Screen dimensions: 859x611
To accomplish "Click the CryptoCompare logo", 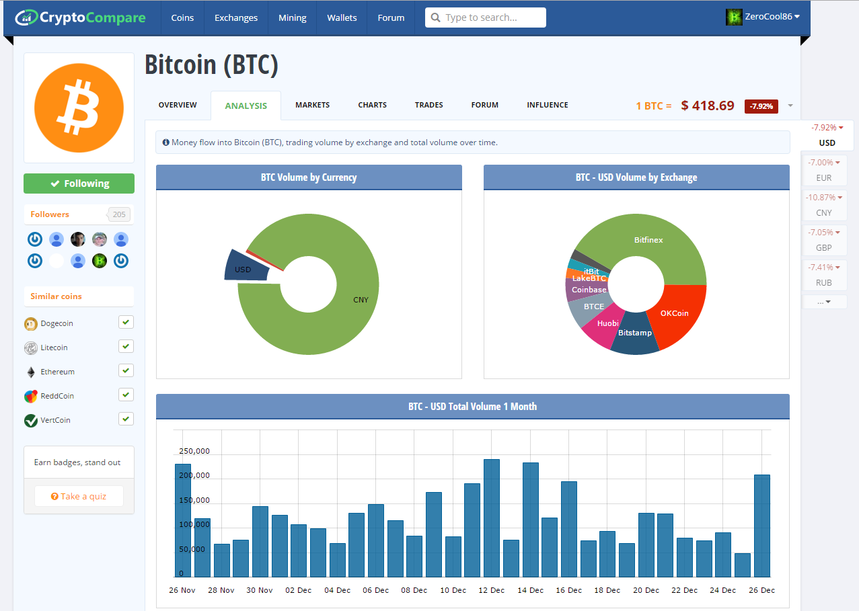I will (80, 17).
